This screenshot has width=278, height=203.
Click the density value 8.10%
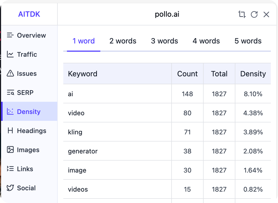coord(253,94)
